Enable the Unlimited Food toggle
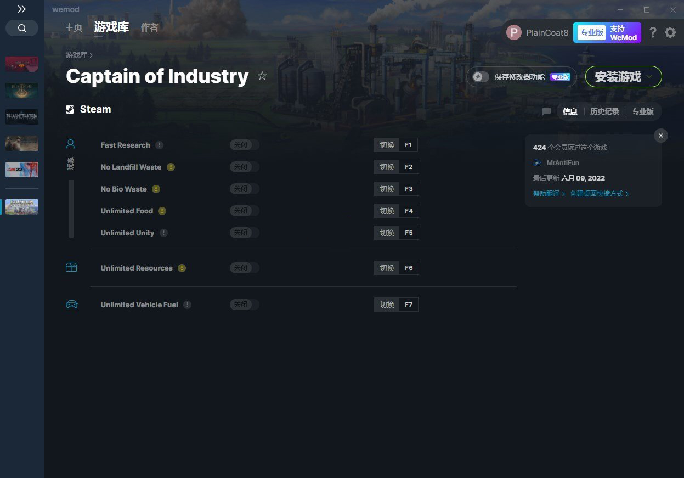 point(244,211)
